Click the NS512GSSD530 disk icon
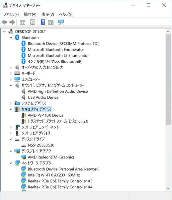The height and width of the screenshot is (200, 172). pos(24,146)
